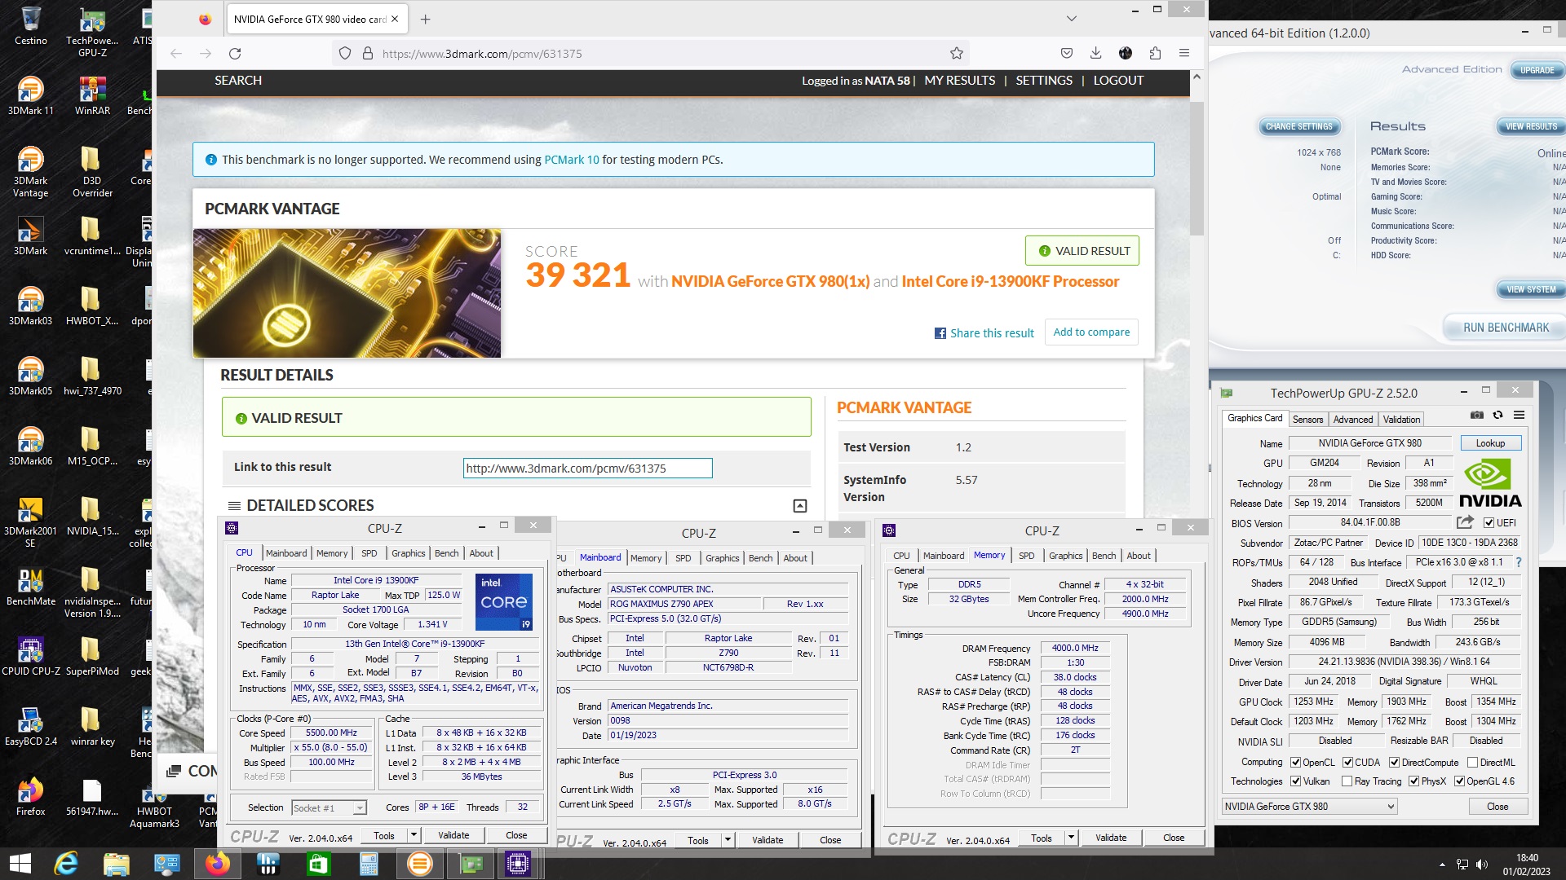Click GPU-Z screenshot camera icon
The width and height of the screenshot is (1566, 880).
coord(1477,415)
